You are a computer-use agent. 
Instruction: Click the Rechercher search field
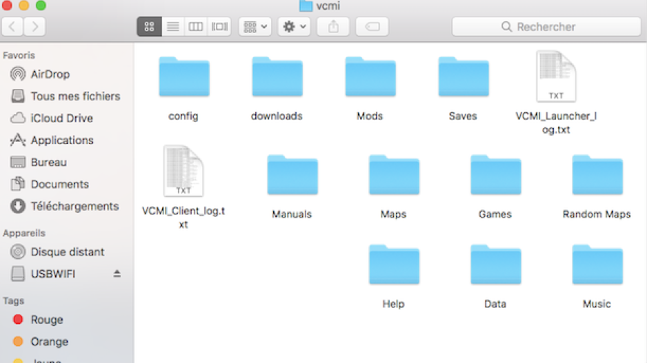coord(546,27)
